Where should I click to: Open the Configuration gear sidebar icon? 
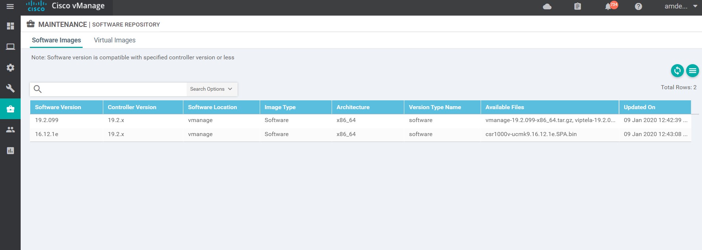10,68
